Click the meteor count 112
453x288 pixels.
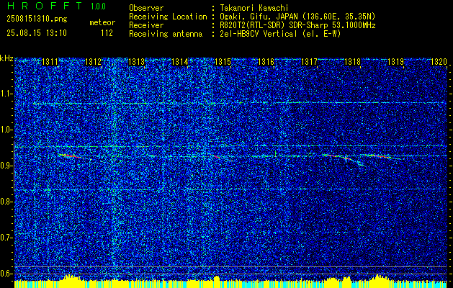click(107, 33)
